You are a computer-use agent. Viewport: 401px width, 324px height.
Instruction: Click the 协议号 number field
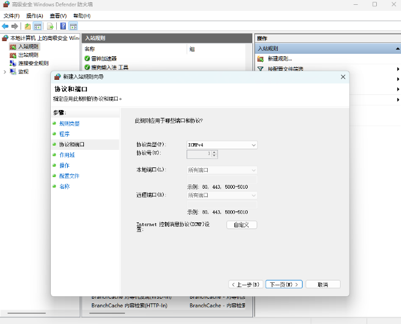199,154
